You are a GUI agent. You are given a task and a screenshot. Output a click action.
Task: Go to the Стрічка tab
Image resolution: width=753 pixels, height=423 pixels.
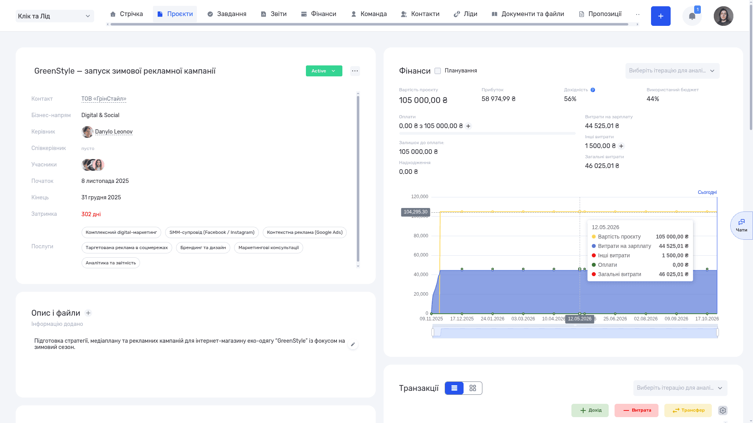126,14
